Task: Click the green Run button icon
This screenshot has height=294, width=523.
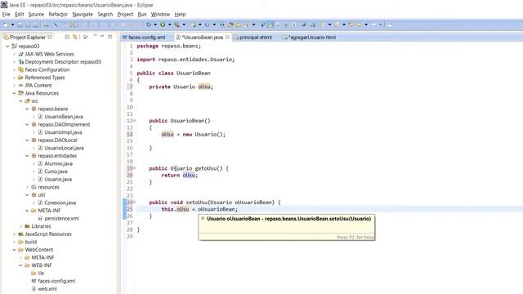Action: pyautogui.click(x=163, y=24)
